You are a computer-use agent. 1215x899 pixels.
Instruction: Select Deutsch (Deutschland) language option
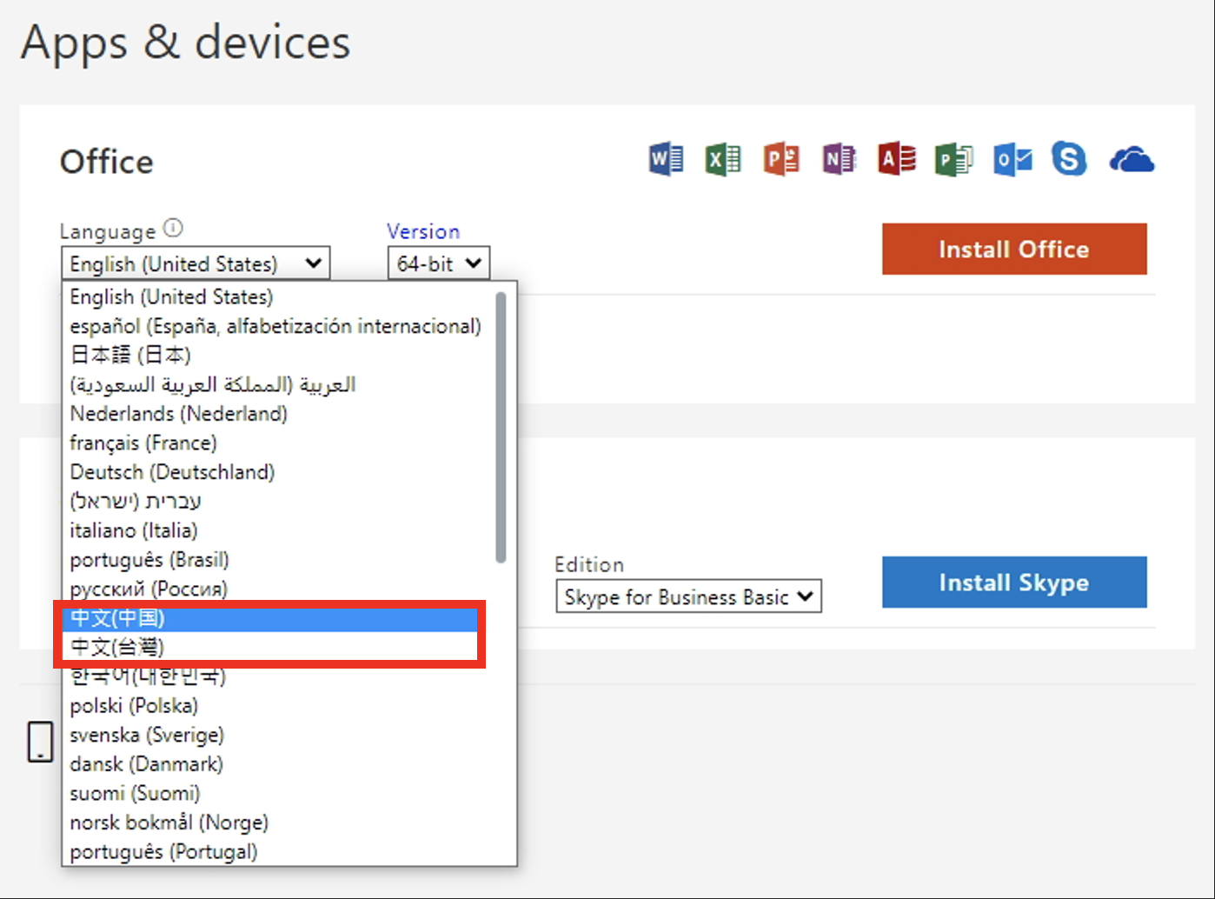point(278,472)
